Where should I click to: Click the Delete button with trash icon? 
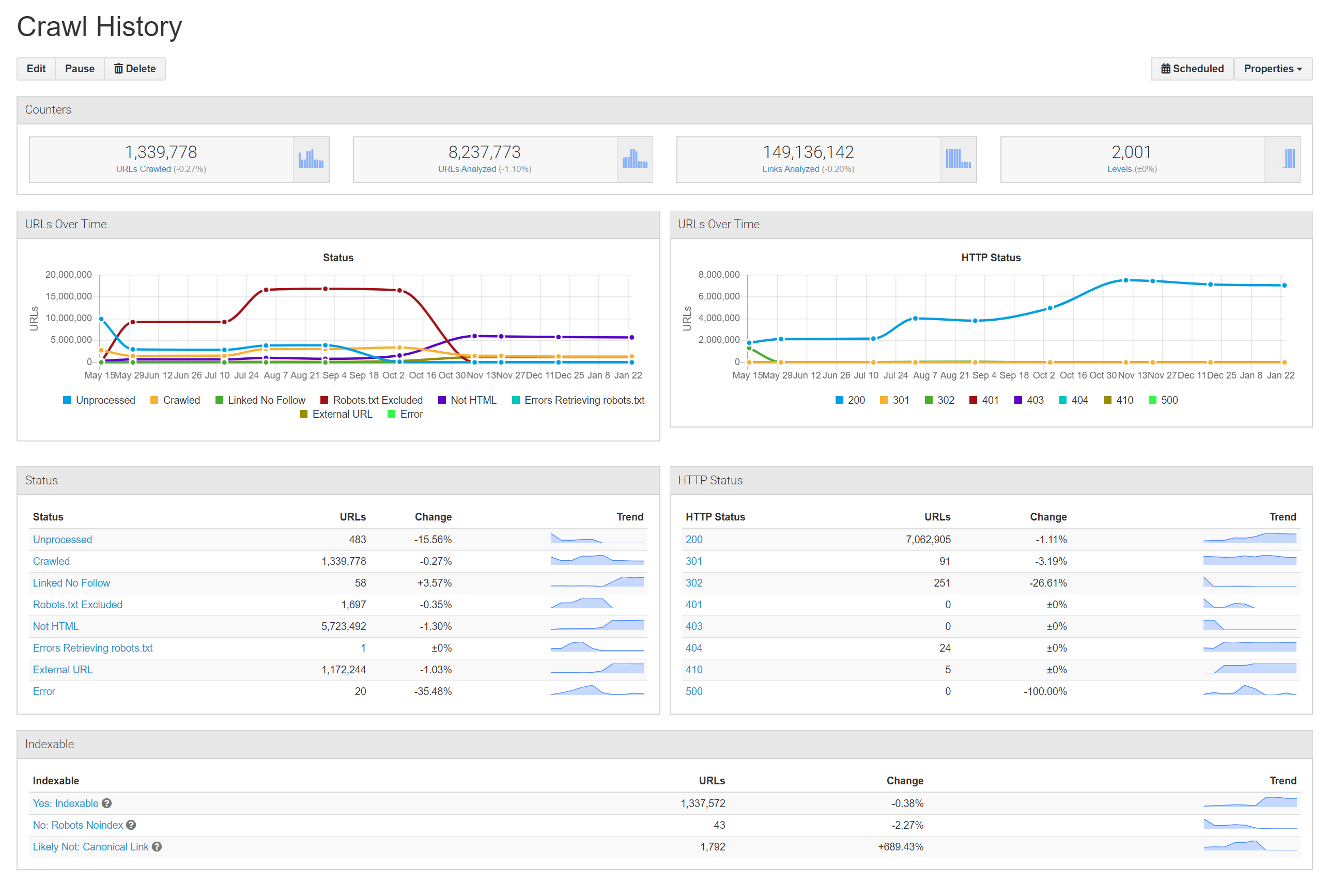click(135, 69)
